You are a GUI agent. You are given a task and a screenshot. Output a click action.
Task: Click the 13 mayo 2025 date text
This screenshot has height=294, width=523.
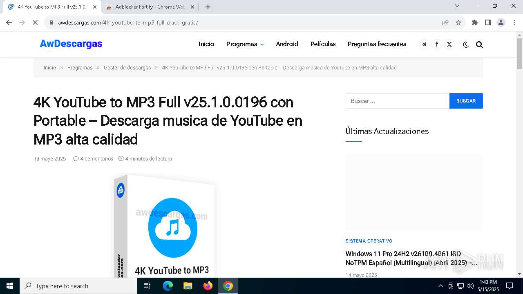pos(49,159)
